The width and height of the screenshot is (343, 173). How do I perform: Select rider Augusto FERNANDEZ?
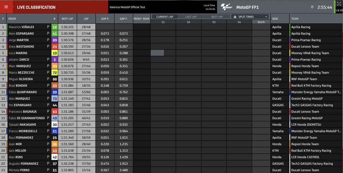pos(24,164)
